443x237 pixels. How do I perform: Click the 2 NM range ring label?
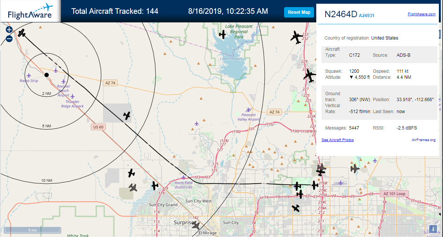46,93
